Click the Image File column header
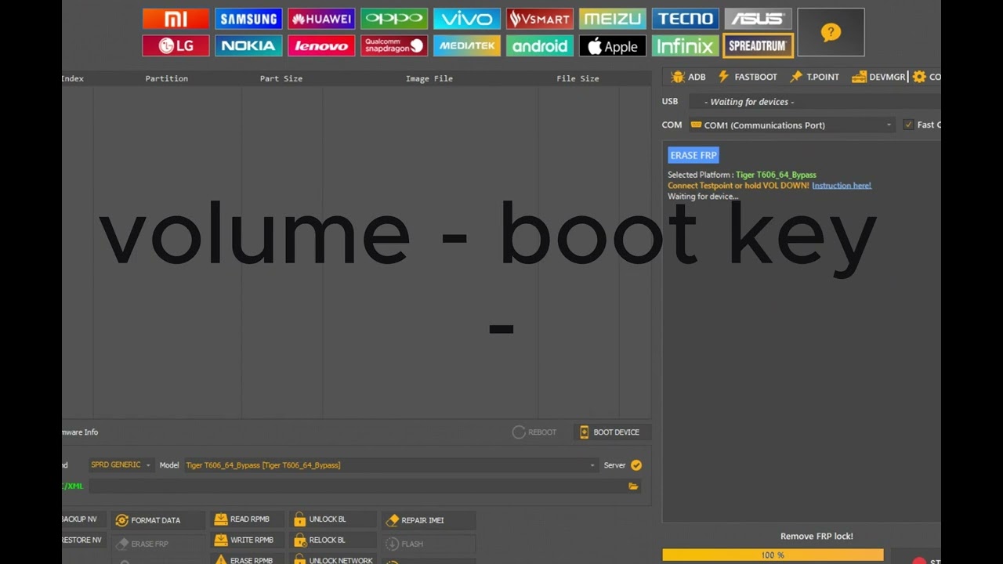This screenshot has width=1003, height=564. coord(429,78)
